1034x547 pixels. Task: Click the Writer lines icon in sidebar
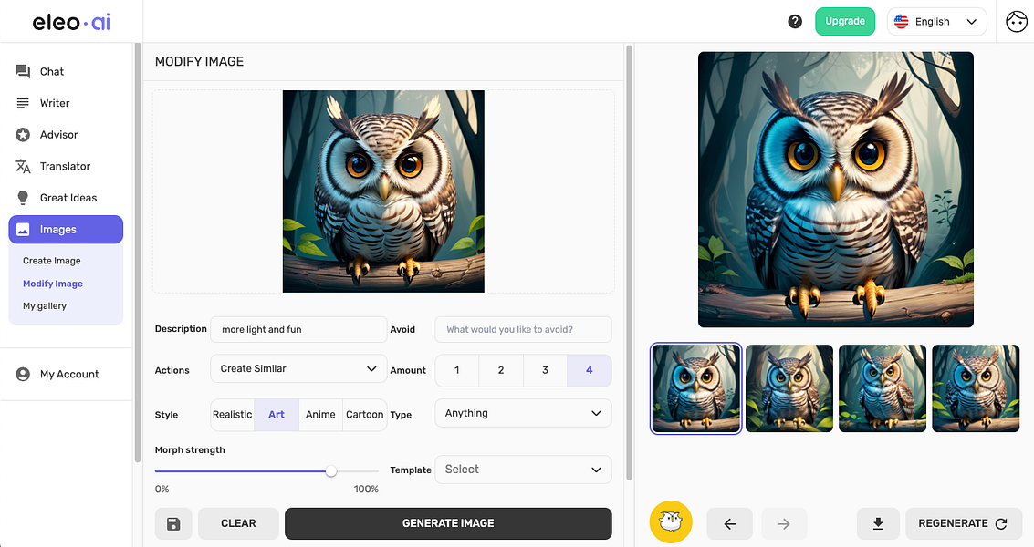pos(23,103)
